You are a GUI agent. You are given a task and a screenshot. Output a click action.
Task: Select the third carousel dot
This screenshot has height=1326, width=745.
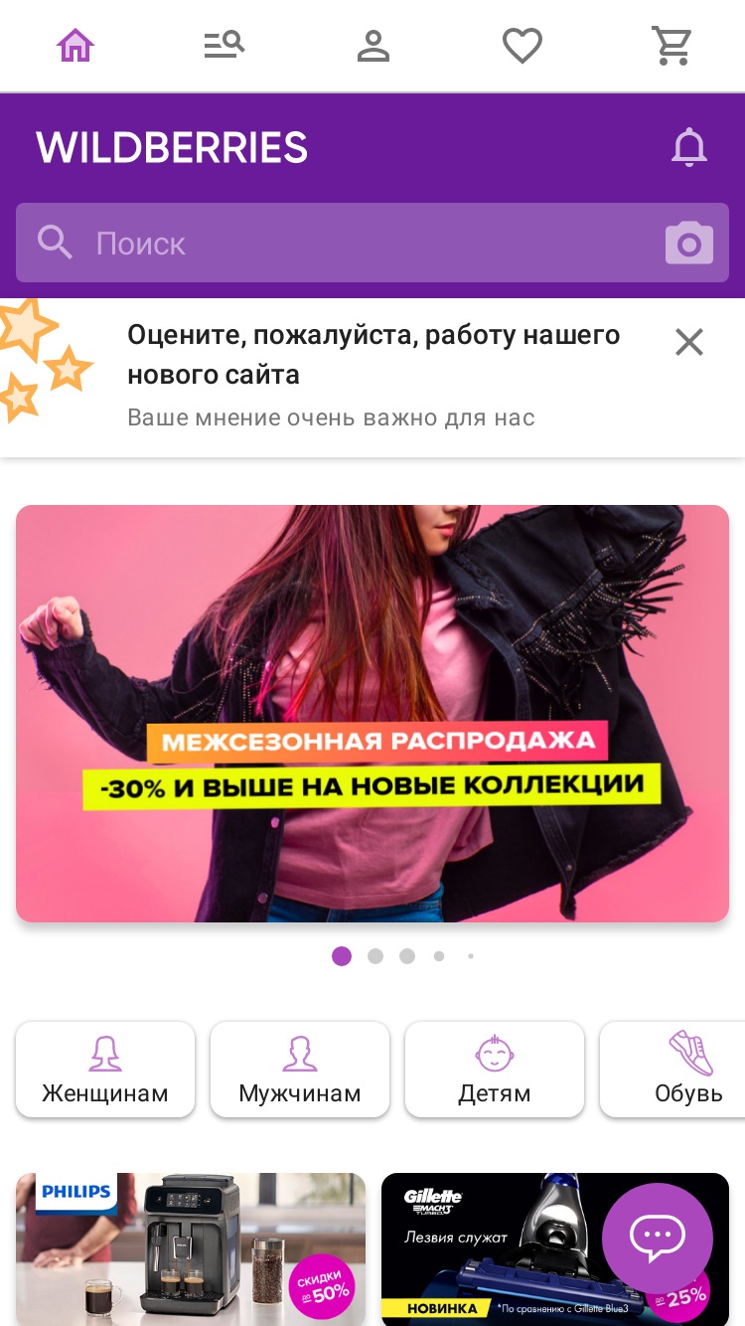407,956
